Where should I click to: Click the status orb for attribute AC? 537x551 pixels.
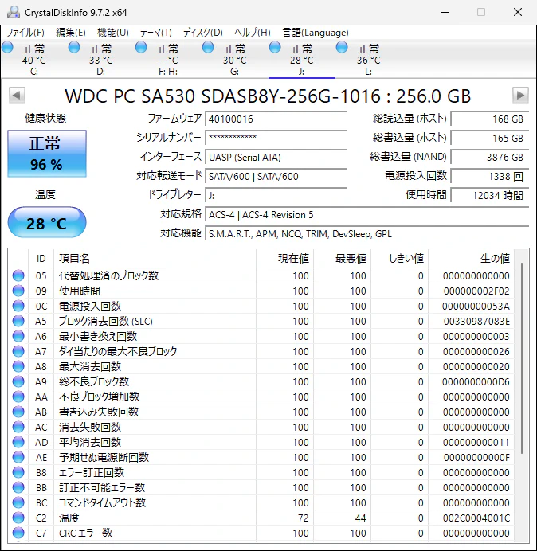coord(18,427)
